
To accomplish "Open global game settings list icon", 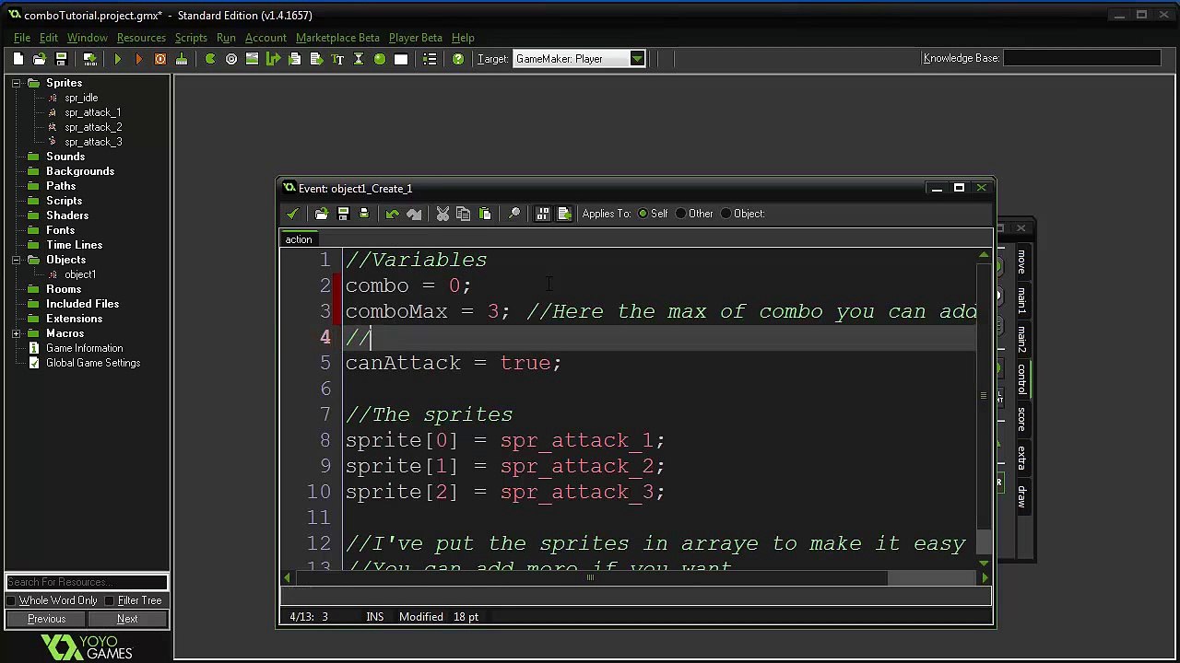I will (x=430, y=59).
